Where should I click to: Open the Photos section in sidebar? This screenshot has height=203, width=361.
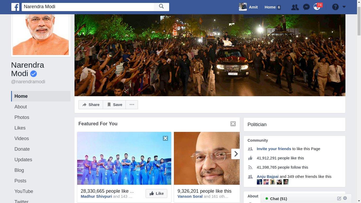click(x=22, y=117)
